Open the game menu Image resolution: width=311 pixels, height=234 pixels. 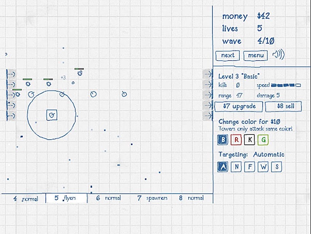[256, 55]
